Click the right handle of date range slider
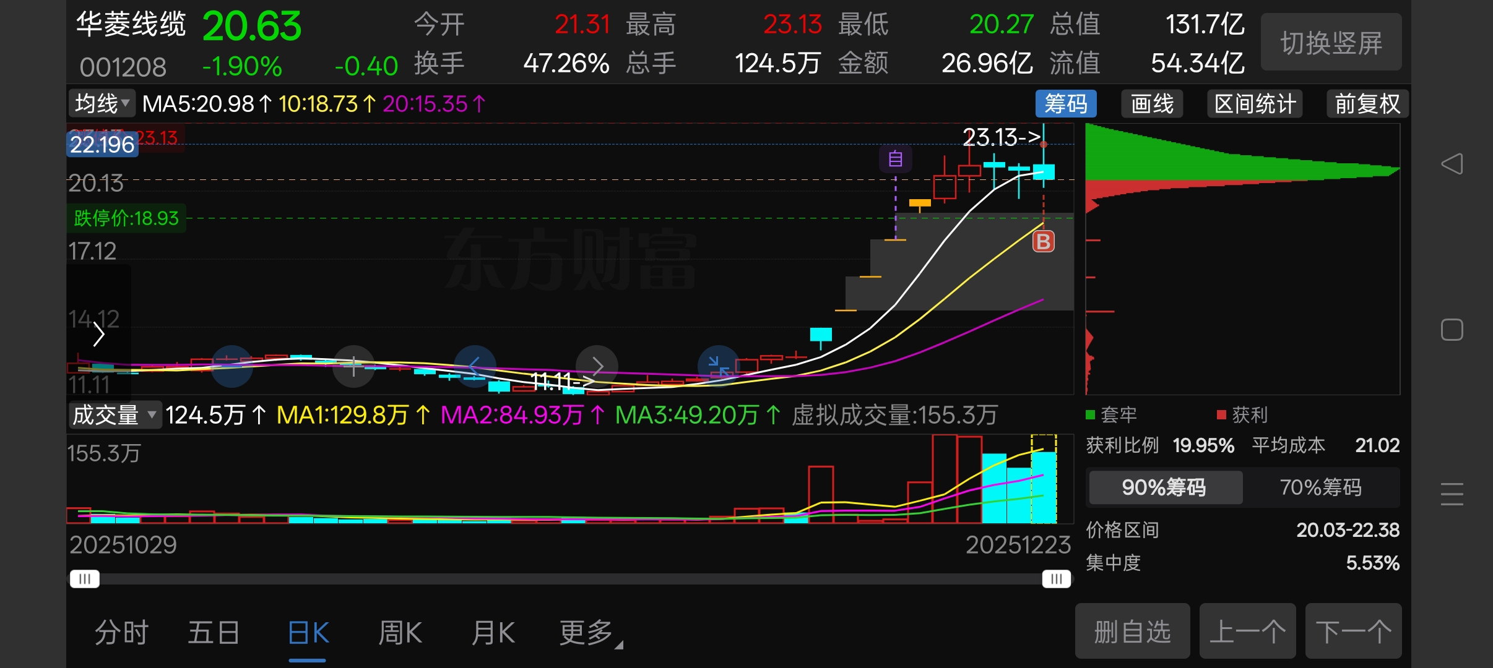Viewport: 1493px width, 668px height. (1056, 579)
